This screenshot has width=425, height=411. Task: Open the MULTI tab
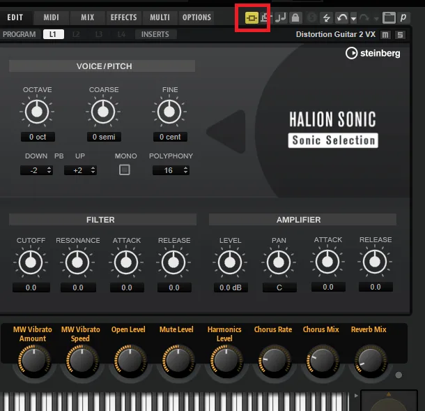[160, 17]
